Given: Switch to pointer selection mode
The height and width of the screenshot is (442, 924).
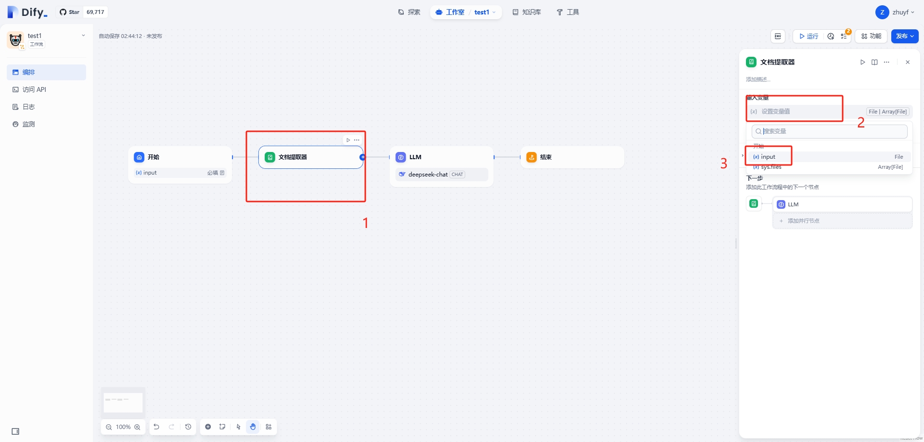Looking at the screenshot, I should 238,427.
